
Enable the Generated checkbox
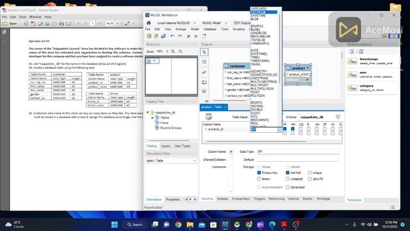(288, 187)
